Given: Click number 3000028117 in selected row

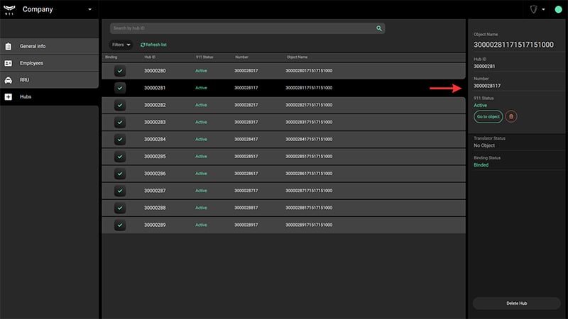Looking at the screenshot, I should (246, 88).
